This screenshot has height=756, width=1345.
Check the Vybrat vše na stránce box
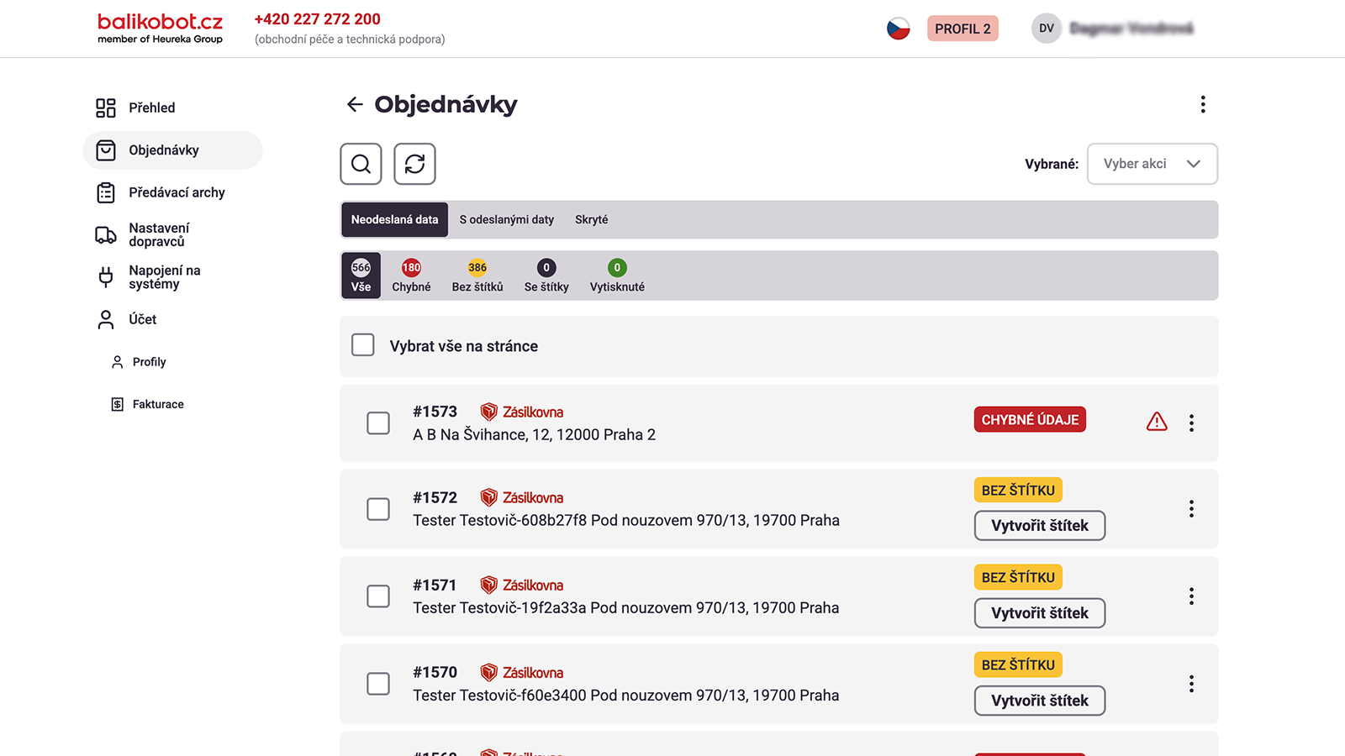click(x=363, y=344)
